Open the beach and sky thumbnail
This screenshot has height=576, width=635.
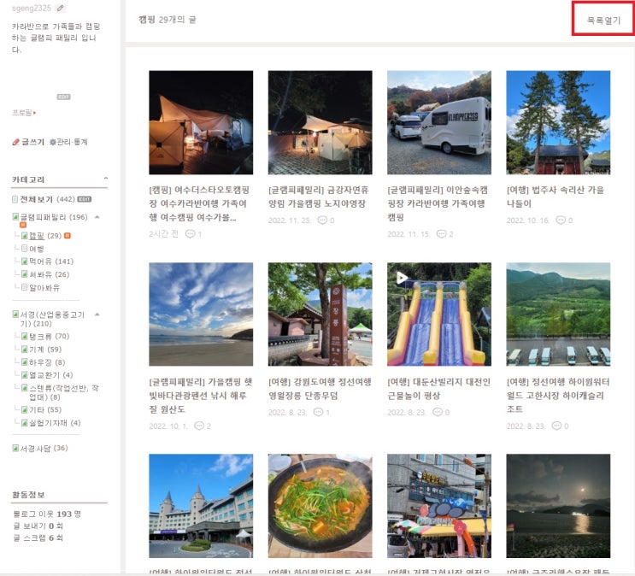(201, 314)
